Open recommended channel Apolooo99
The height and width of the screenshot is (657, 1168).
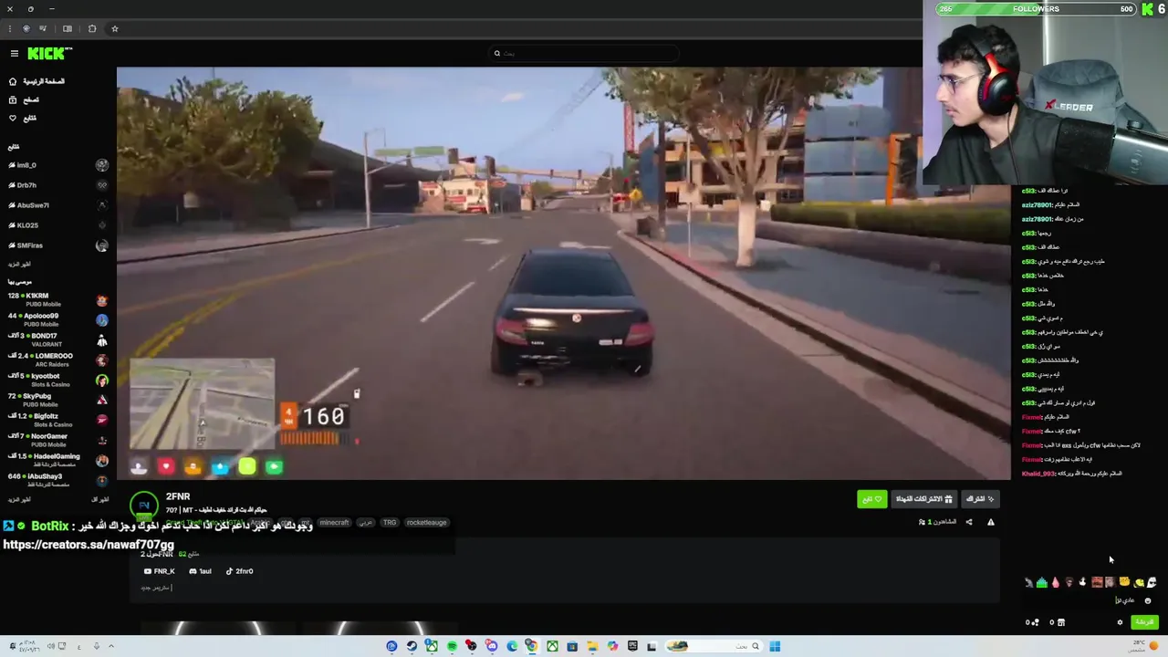click(x=58, y=320)
